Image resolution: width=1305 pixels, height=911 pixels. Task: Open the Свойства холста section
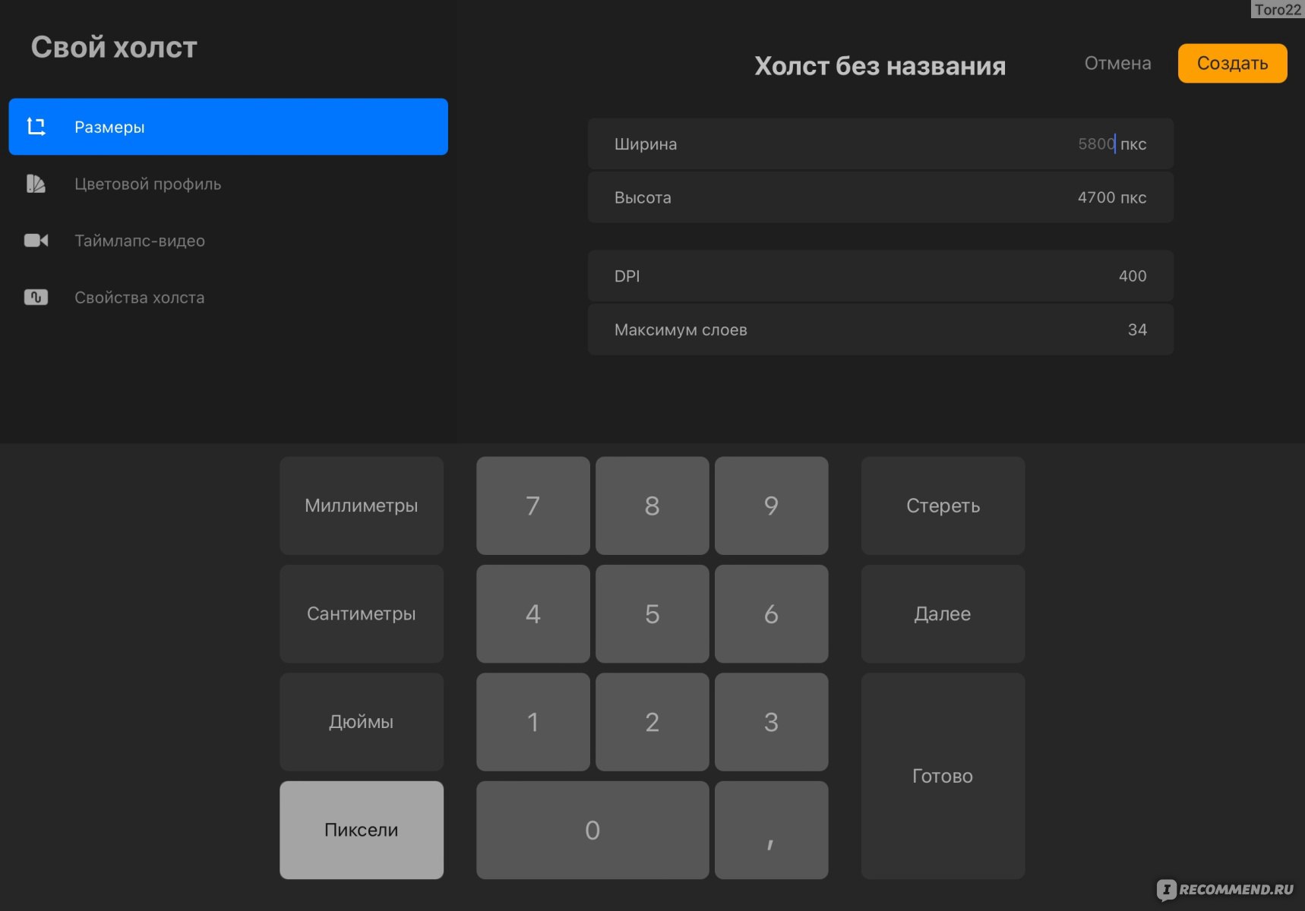point(228,298)
